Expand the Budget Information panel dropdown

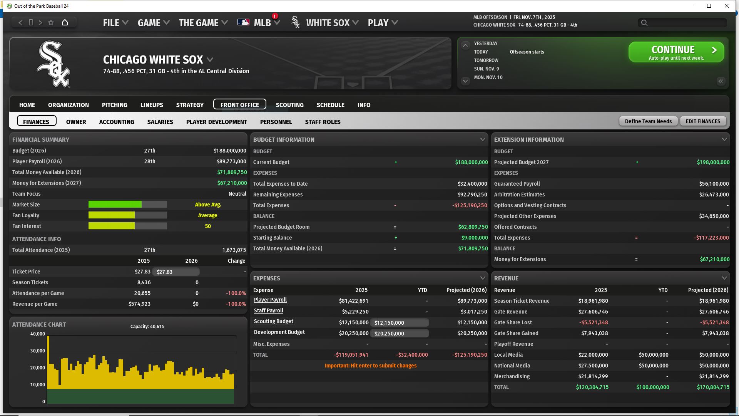[x=482, y=139]
